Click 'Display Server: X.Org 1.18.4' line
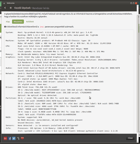The width and height of the screenshot is (140, 144). (x=67, y=60)
